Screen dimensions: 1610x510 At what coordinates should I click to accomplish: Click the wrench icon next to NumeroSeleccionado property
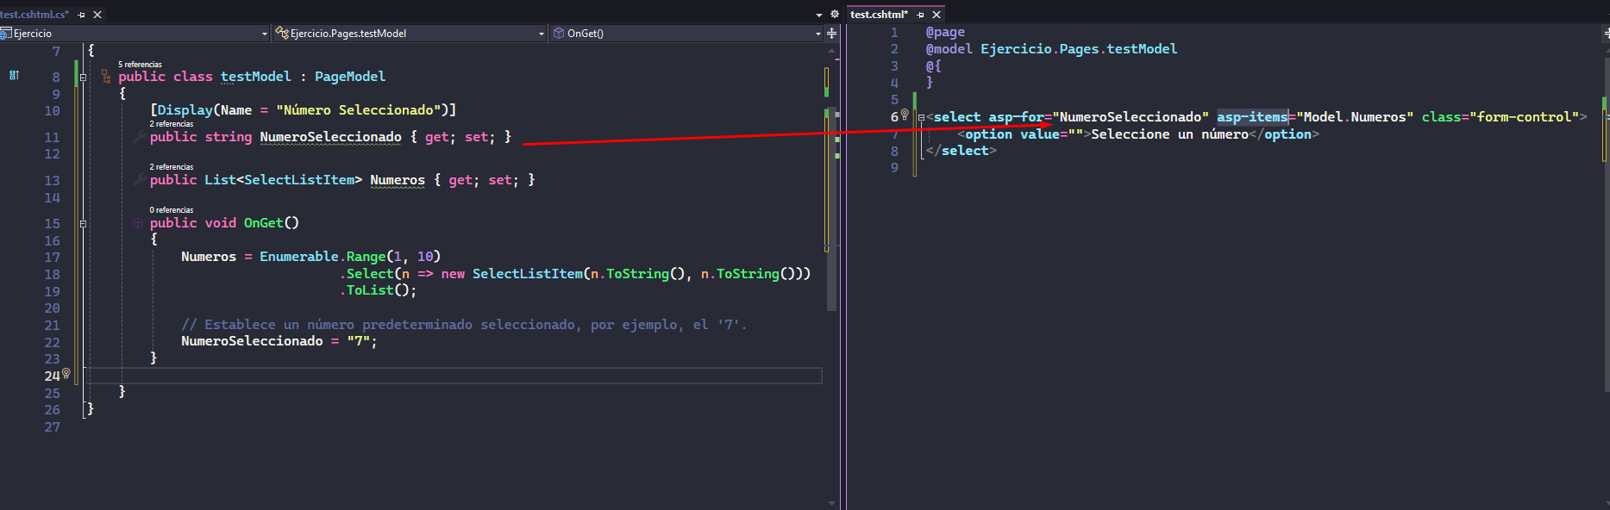coord(139,137)
